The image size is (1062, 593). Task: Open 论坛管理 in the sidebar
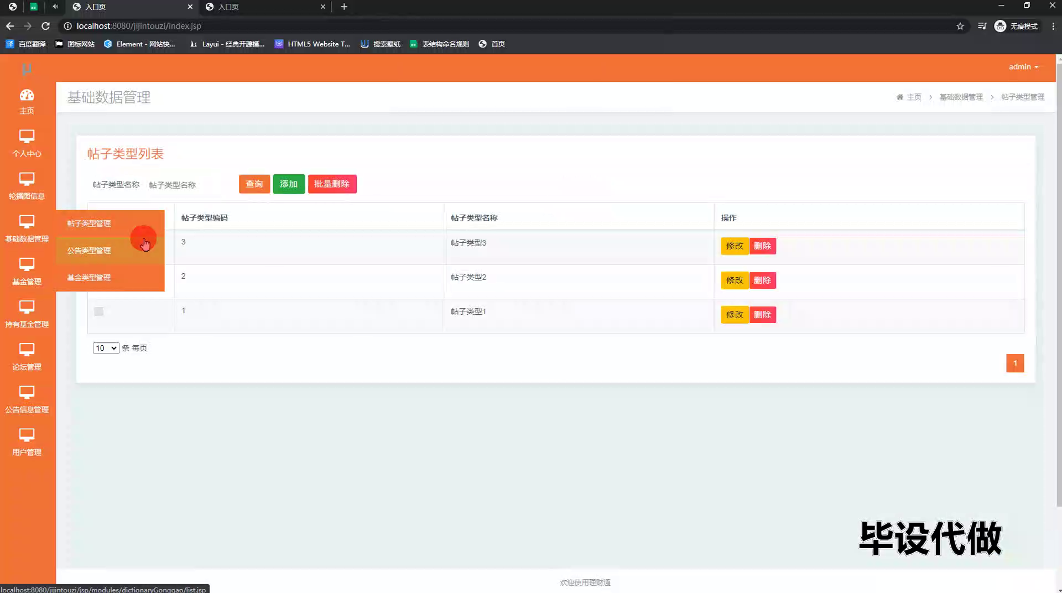pos(27,357)
